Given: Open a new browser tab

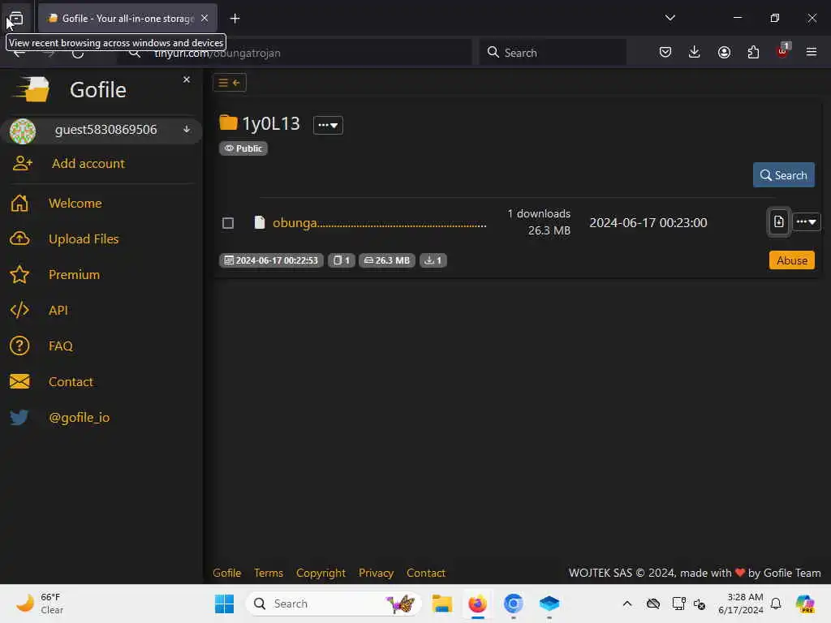Looking at the screenshot, I should pos(235,19).
